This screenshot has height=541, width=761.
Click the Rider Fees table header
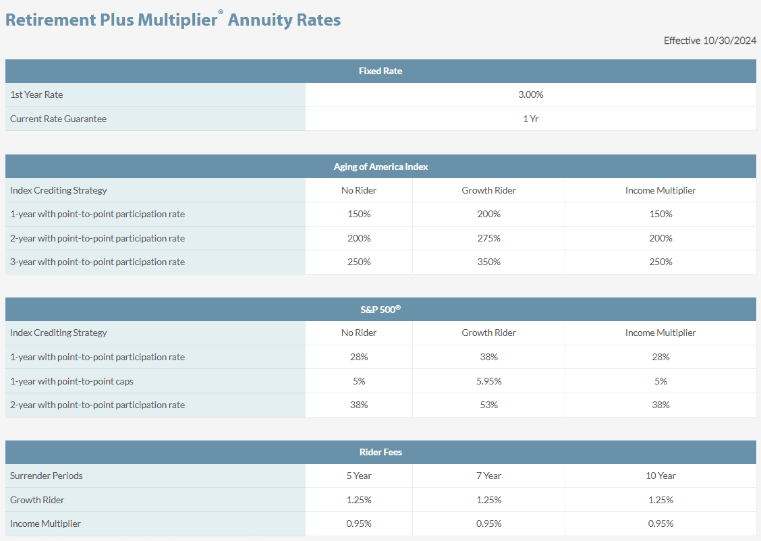click(x=380, y=452)
